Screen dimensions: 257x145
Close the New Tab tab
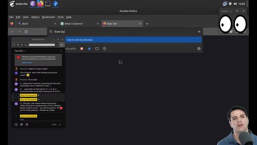140,24
